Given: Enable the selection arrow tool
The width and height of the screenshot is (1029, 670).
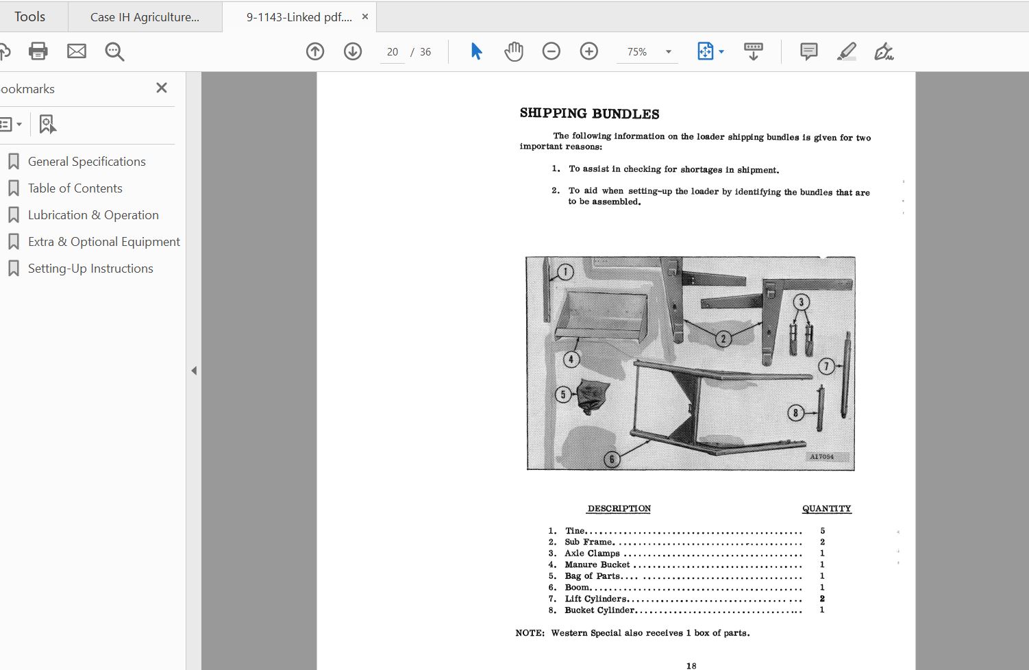Looking at the screenshot, I should coord(475,51).
